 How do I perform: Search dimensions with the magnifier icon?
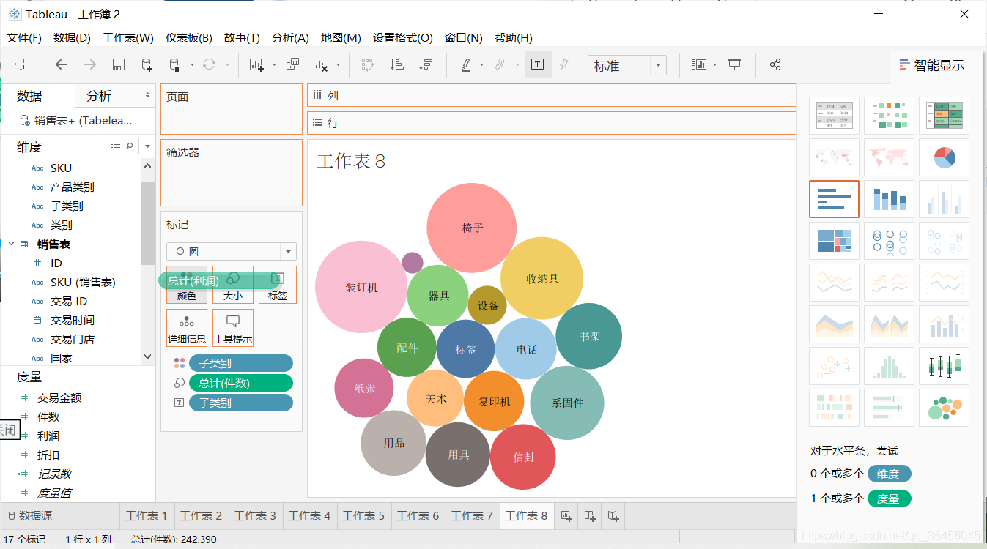point(130,146)
